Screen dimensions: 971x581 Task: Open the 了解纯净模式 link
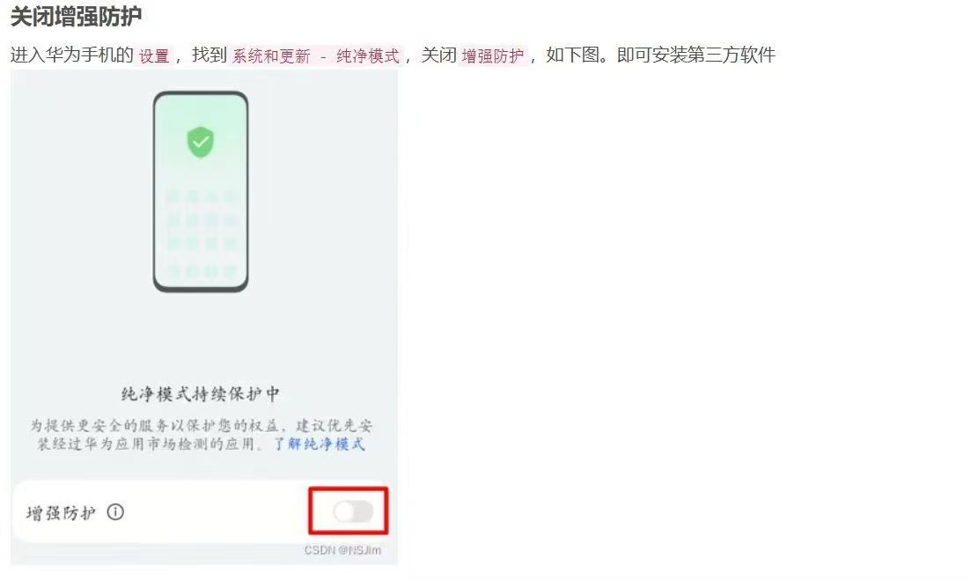click(x=319, y=444)
